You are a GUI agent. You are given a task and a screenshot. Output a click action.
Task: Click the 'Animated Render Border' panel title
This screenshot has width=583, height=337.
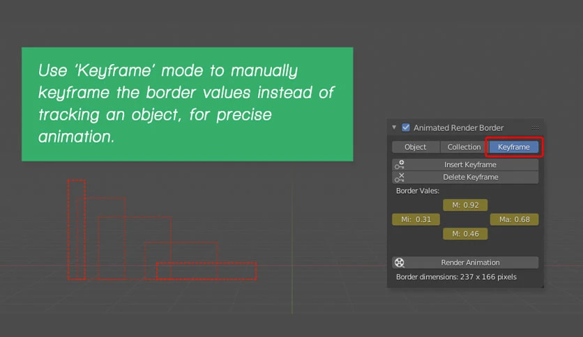(x=458, y=127)
